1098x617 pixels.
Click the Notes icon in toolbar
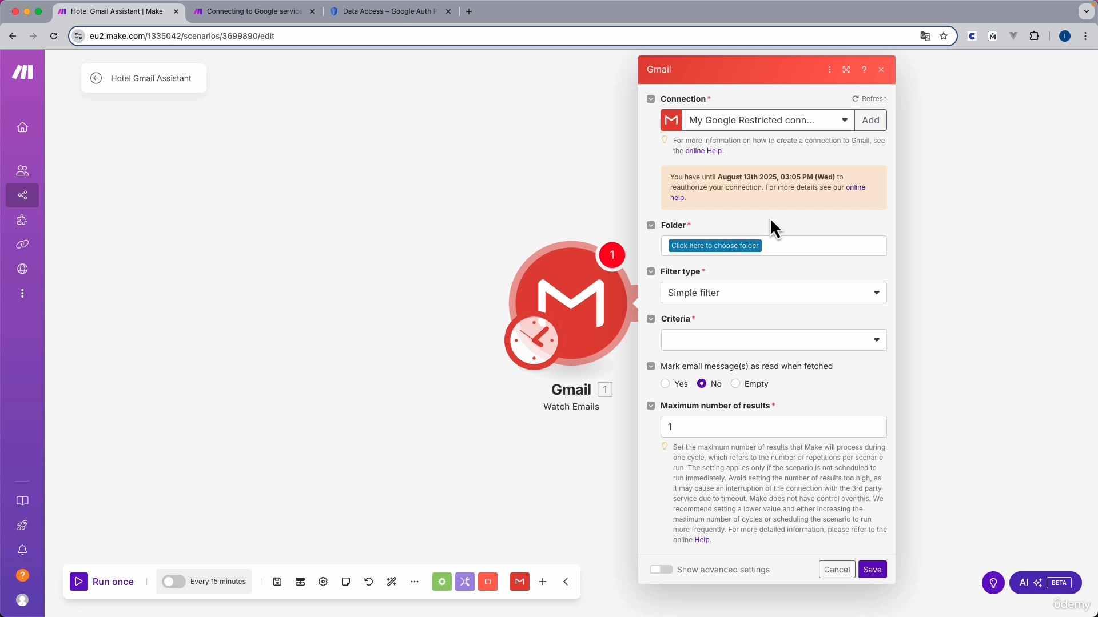(x=346, y=582)
